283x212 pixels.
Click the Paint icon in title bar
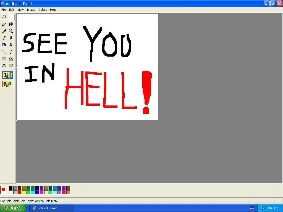point(3,3)
